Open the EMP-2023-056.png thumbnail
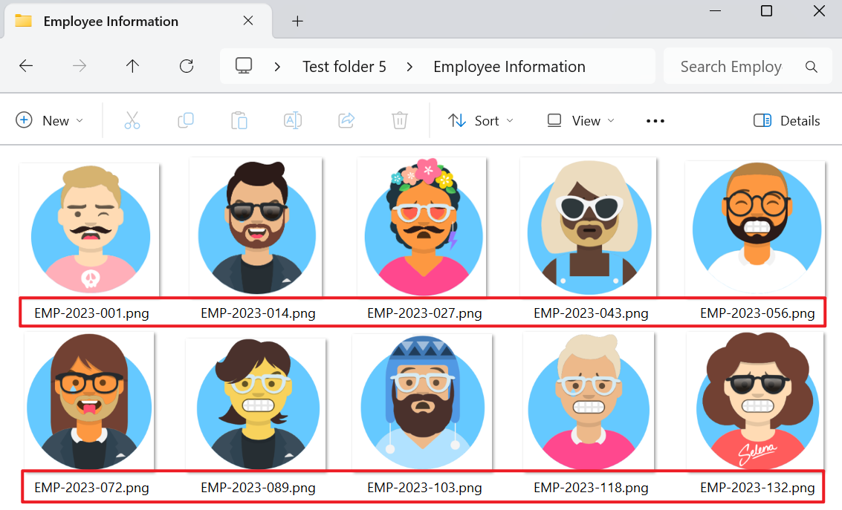 [x=754, y=226]
